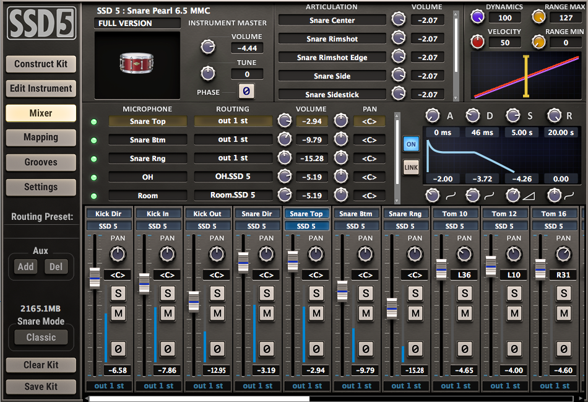The height and width of the screenshot is (402, 588).
Task: Click the Snare Sidestick volume knob
Action: [399, 93]
